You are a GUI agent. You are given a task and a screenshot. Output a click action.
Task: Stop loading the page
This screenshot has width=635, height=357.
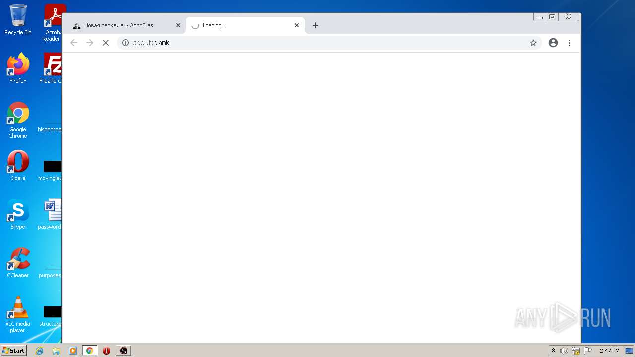point(105,43)
